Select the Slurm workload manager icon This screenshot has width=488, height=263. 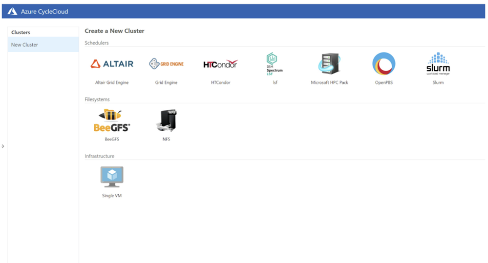coord(438,64)
